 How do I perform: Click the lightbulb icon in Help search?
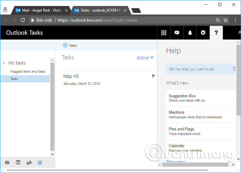click(234, 69)
